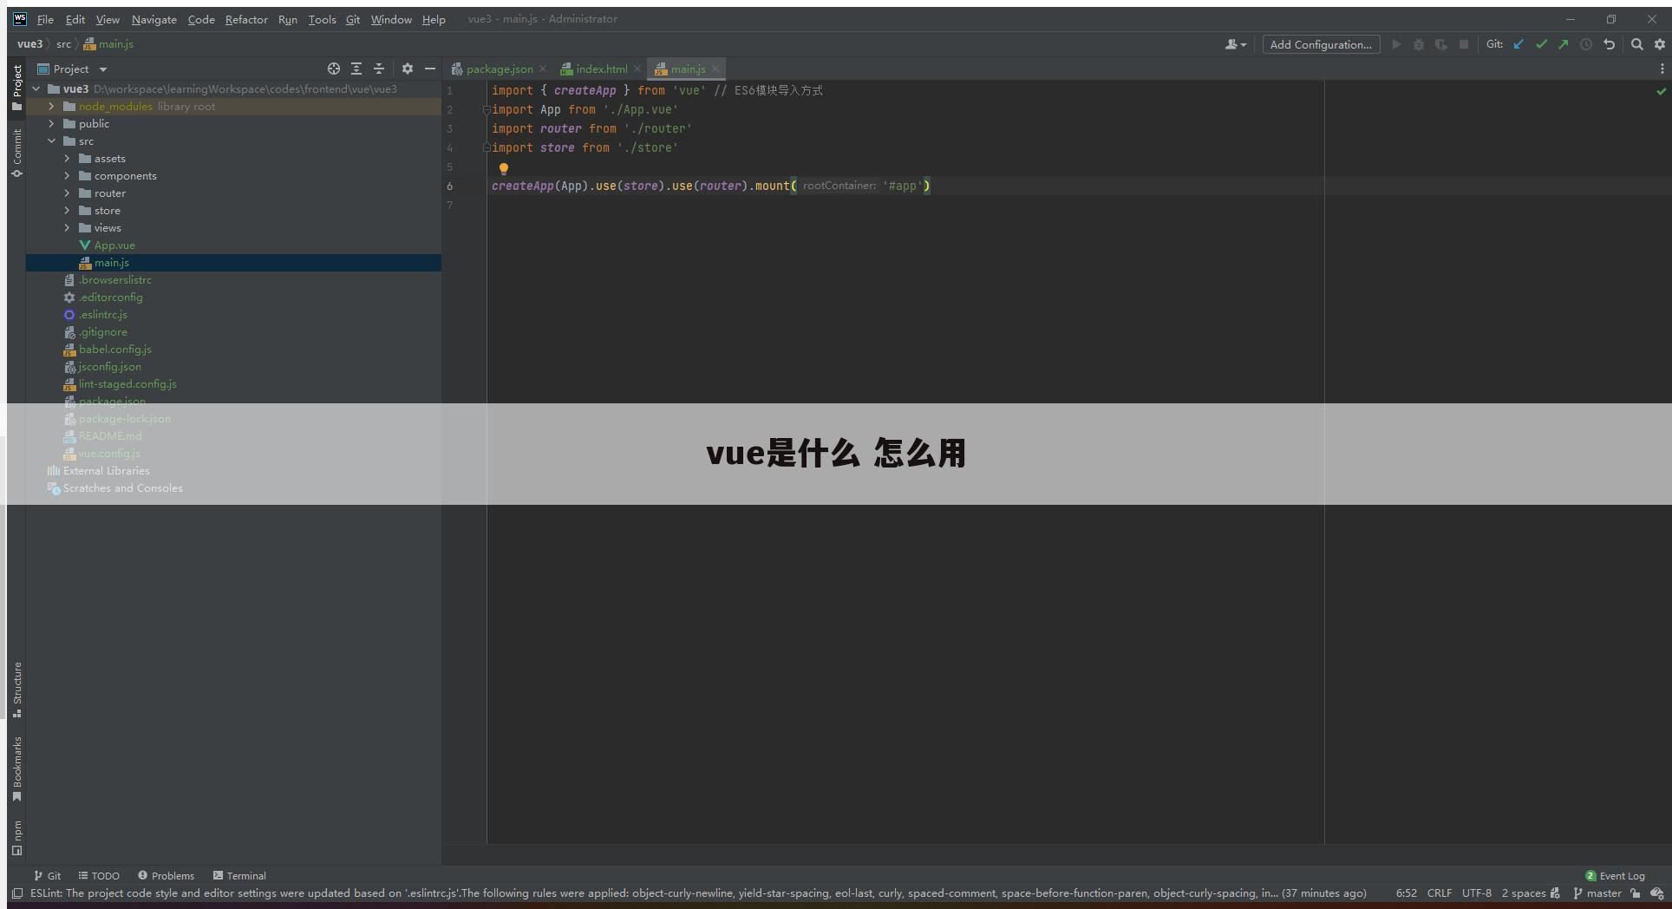Expand the views folder
1672x909 pixels.
click(68, 227)
